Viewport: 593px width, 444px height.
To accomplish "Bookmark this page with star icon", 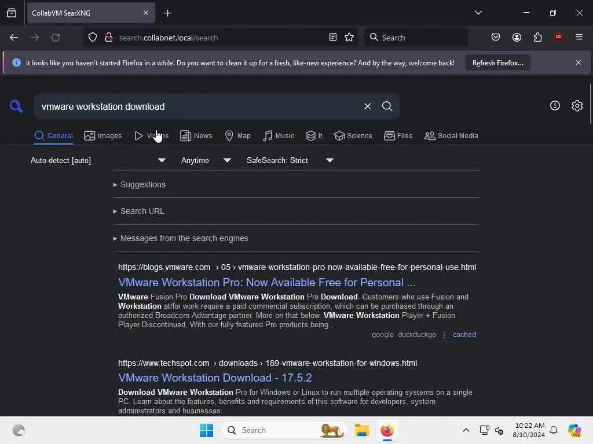I will point(349,38).
